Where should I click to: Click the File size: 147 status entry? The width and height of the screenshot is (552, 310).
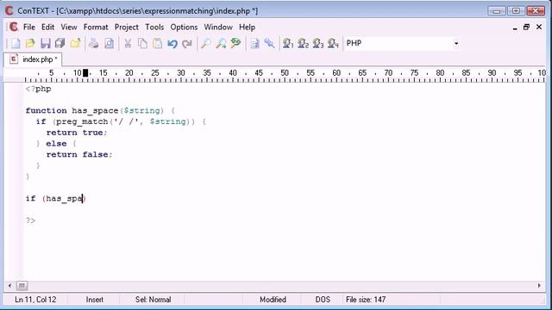[x=366, y=300]
